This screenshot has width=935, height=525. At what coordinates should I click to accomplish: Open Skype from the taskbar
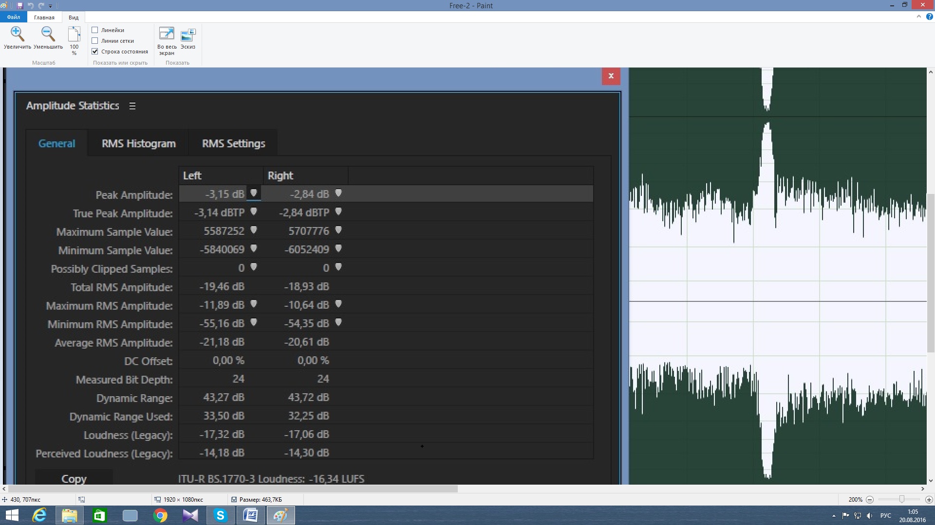[x=220, y=515]
